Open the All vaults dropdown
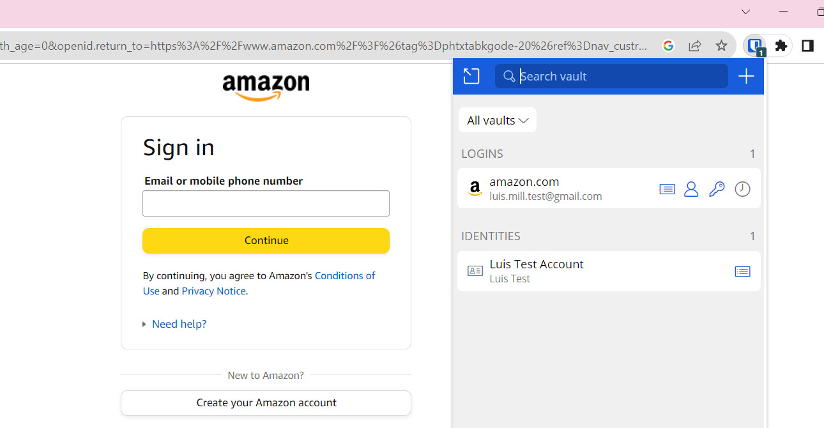This screenshot has width=824, height=428. click(x=498, y=120)
